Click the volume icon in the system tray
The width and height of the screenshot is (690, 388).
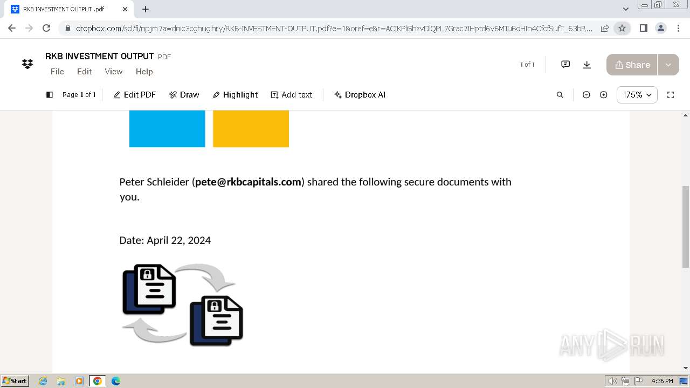613,381
